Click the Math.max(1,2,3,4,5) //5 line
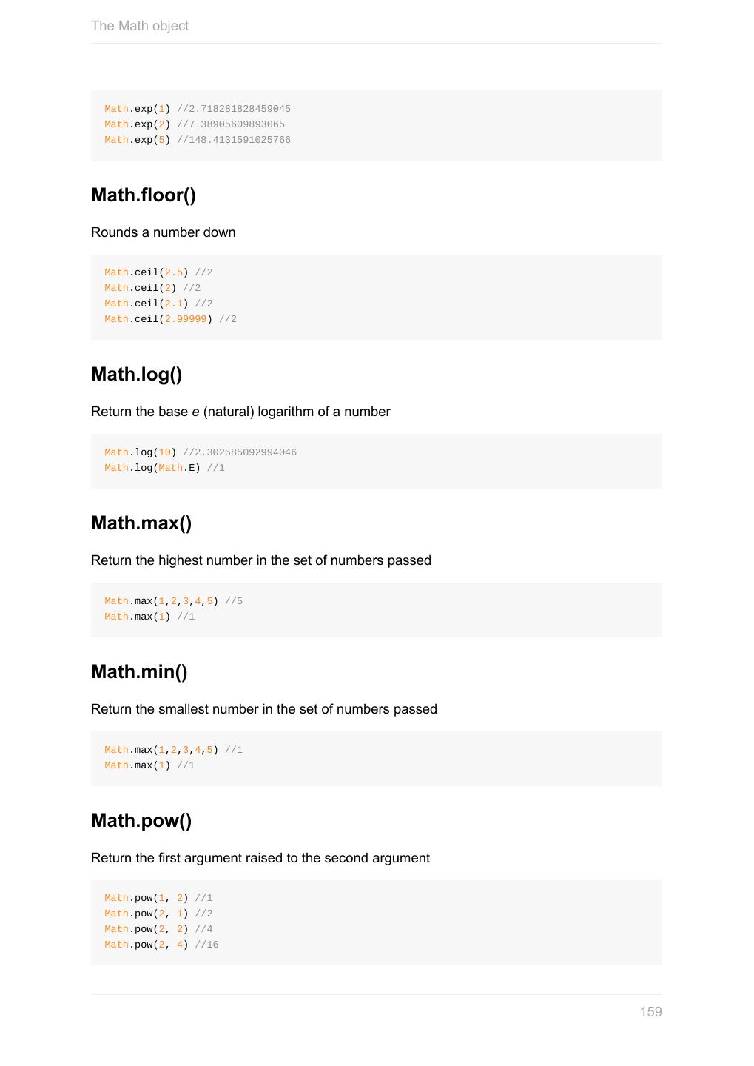The width and height of the screenshot is (754, 1066). click(173, 601)
